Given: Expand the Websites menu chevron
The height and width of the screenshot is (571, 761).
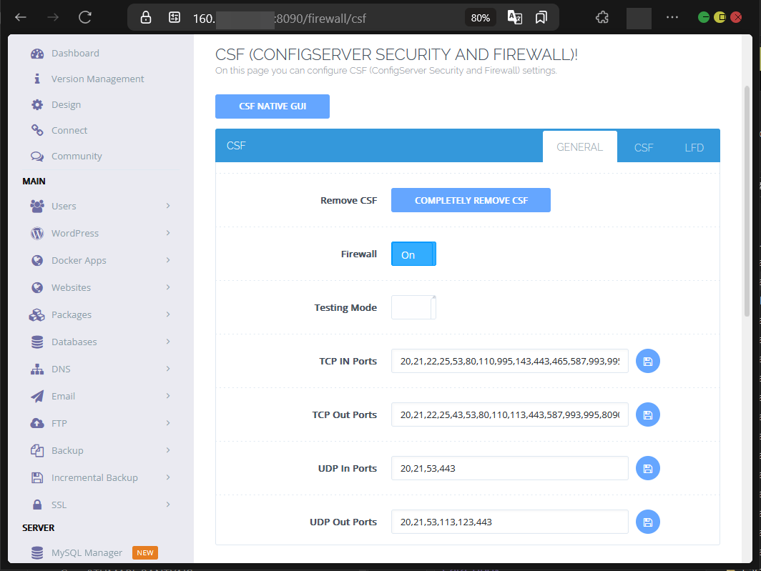Looking at the screenshot, I should (x=168, y=287).
